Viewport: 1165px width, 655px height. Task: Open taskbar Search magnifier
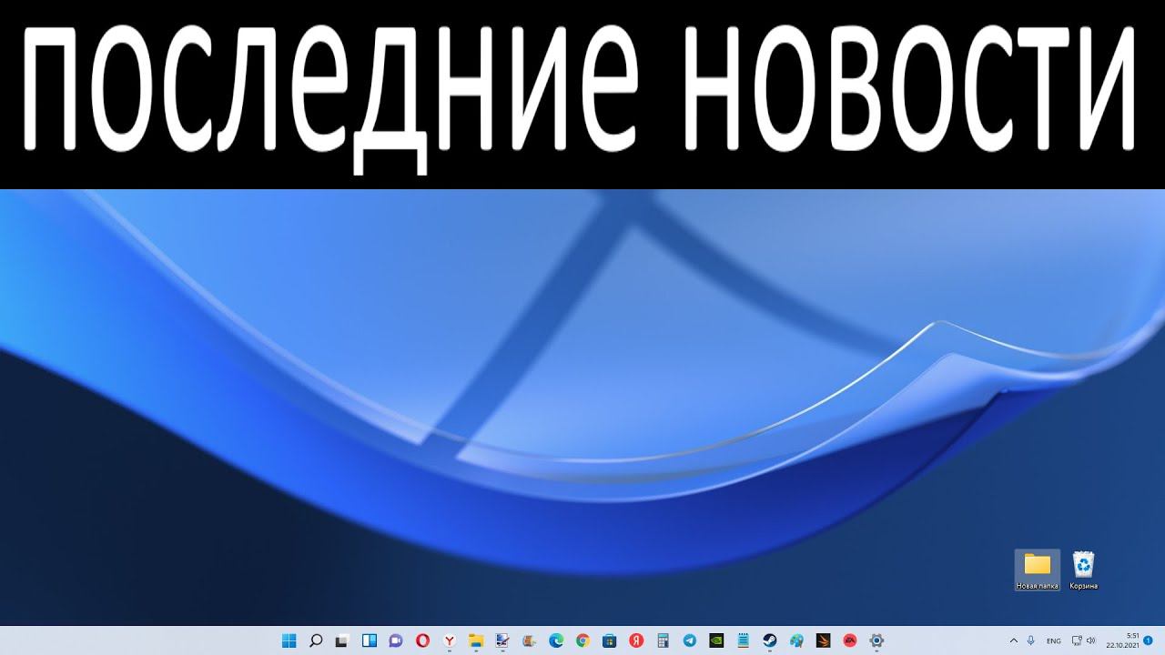pos(316,640)
